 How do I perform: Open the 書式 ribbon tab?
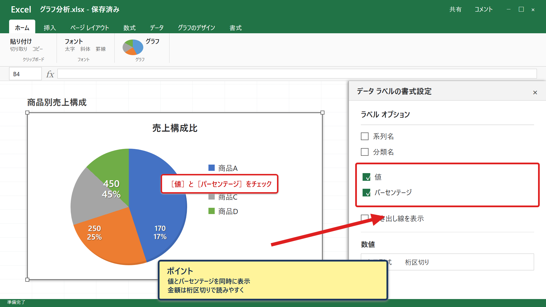click(x=235, y=28)
